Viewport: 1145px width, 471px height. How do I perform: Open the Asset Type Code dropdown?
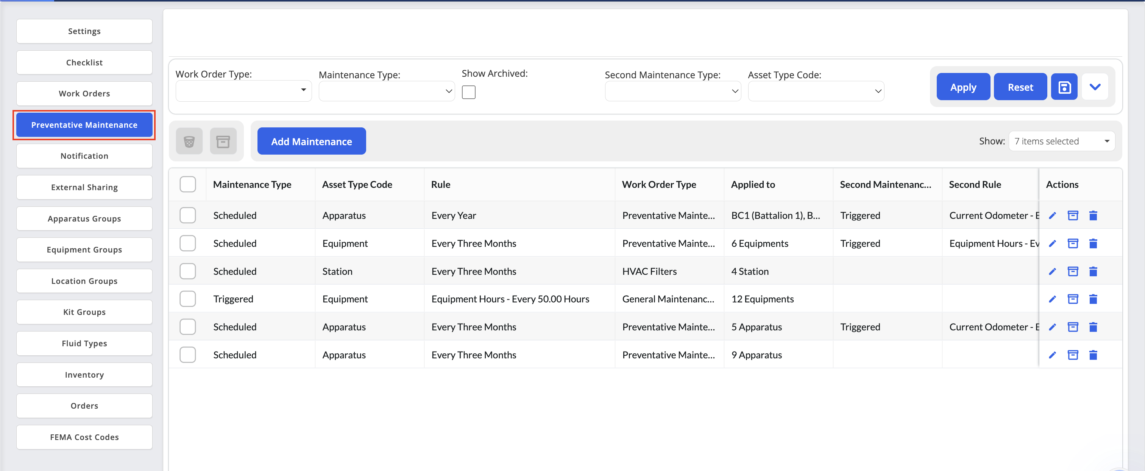click(x=816, y=91)
